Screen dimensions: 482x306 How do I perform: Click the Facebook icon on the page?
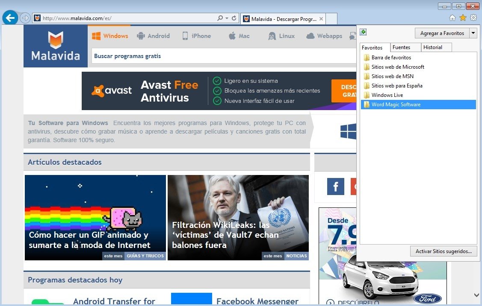click(335, 186)
